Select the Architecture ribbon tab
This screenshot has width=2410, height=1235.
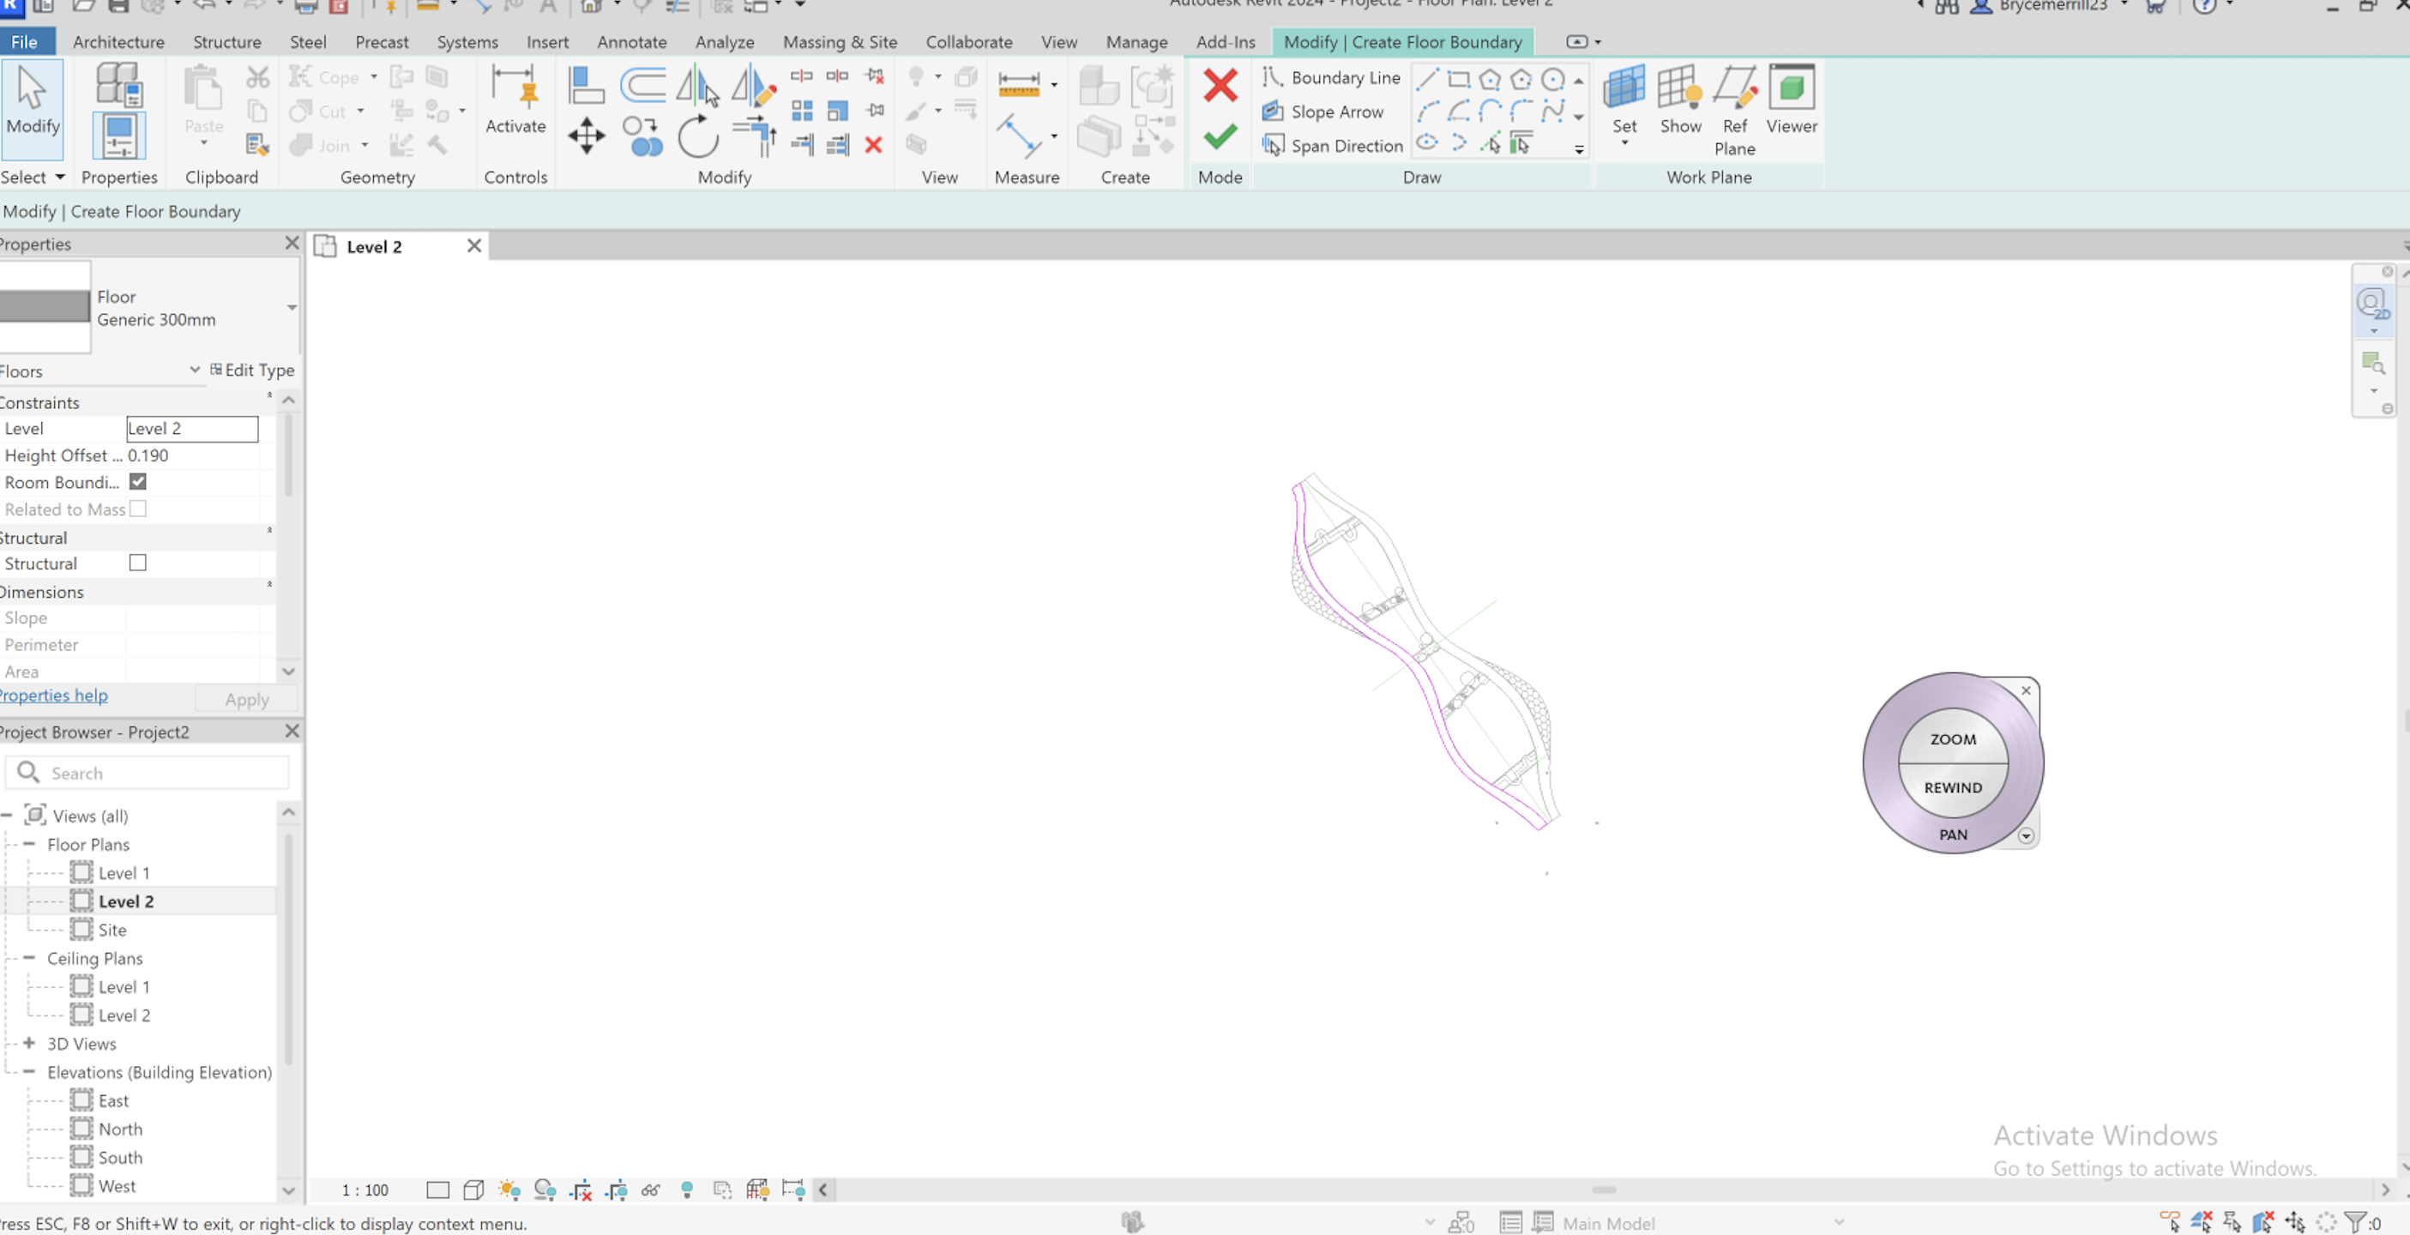tap(117, 41)
